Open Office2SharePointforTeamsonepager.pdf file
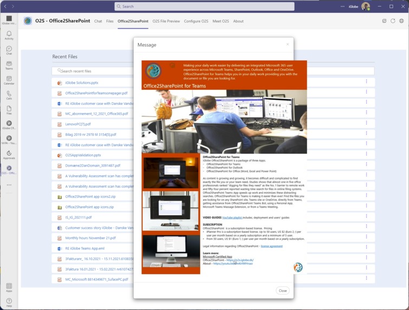Image resolution: width=409 pixels, height=310 pixels. 96,93
